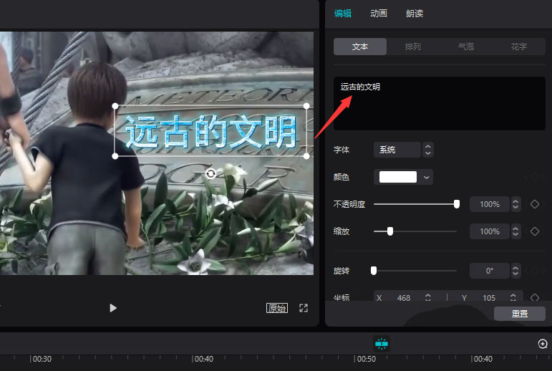The height and width of the screenshot is (371, 552).
Task: Click into the 远古的文明 text input box
Action: pos(440,103)
